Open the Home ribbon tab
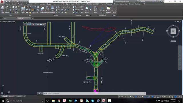Image resolution: width=183 pixels, height=103 pixels. click(8, 4)
